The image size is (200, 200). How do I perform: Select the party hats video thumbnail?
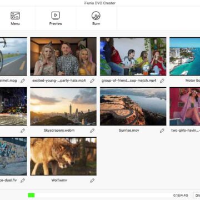(63, 57)
